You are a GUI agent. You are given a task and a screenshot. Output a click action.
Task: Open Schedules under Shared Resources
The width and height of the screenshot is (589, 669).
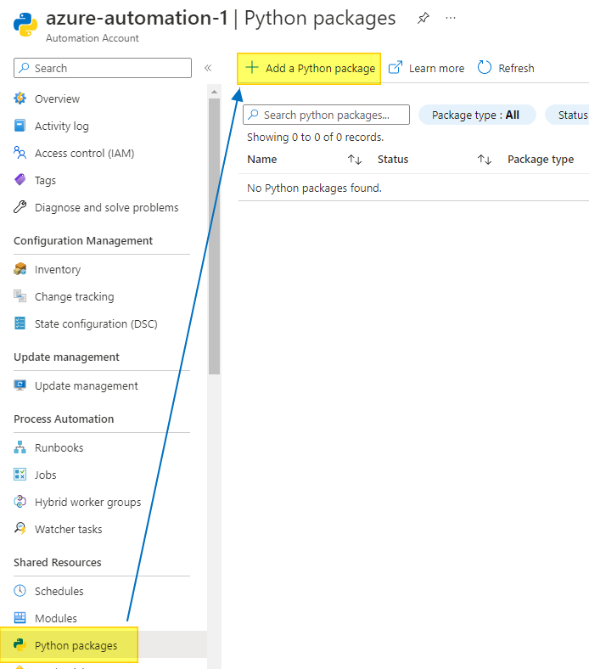pyautogui.click(x=59, y=591)
